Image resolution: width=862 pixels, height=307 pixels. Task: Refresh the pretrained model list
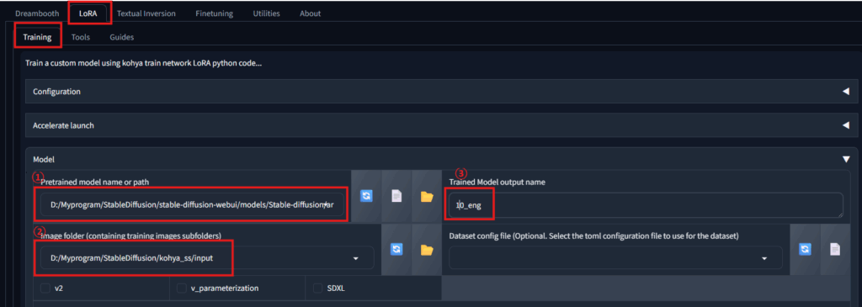click(366, 197)
